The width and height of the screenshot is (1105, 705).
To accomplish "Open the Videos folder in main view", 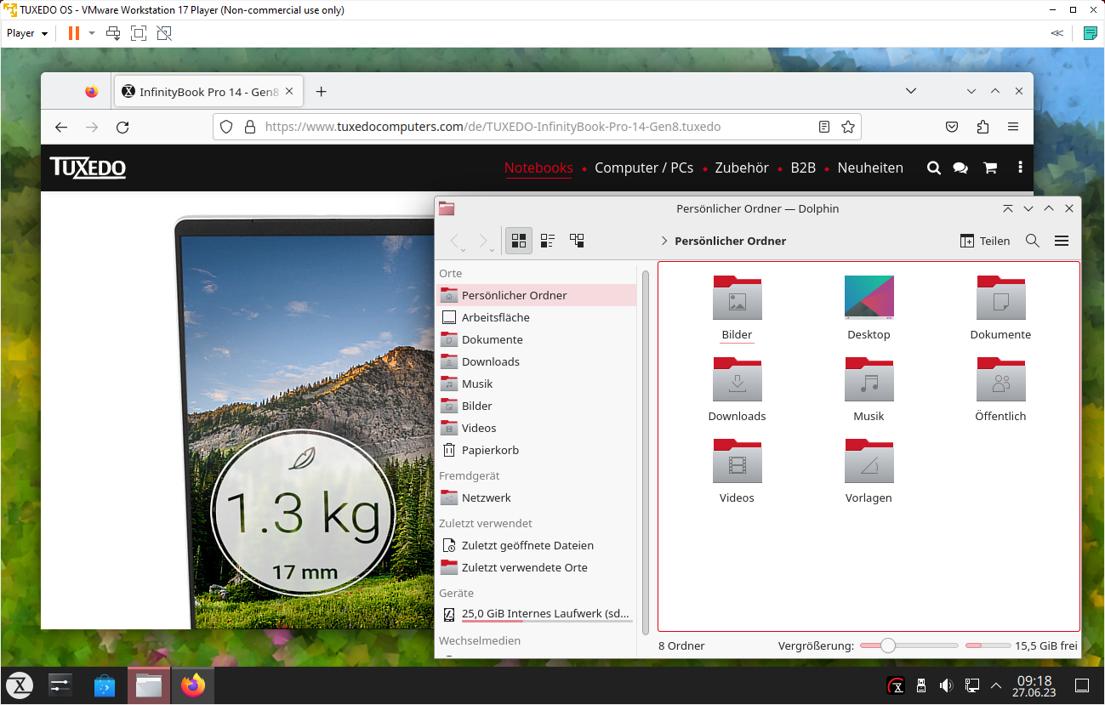I will tap(737, 461).
